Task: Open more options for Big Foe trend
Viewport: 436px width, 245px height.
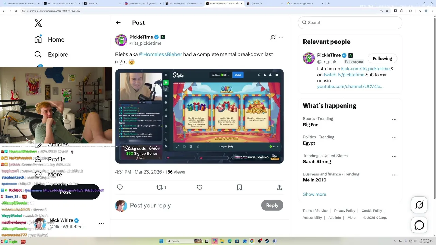Action: click(x=394, y=119)
